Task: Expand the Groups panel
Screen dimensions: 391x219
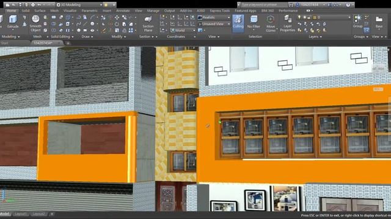Action: [361, 36]
